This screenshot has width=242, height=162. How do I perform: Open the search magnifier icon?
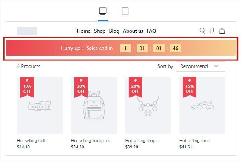(x=202, y=31)
